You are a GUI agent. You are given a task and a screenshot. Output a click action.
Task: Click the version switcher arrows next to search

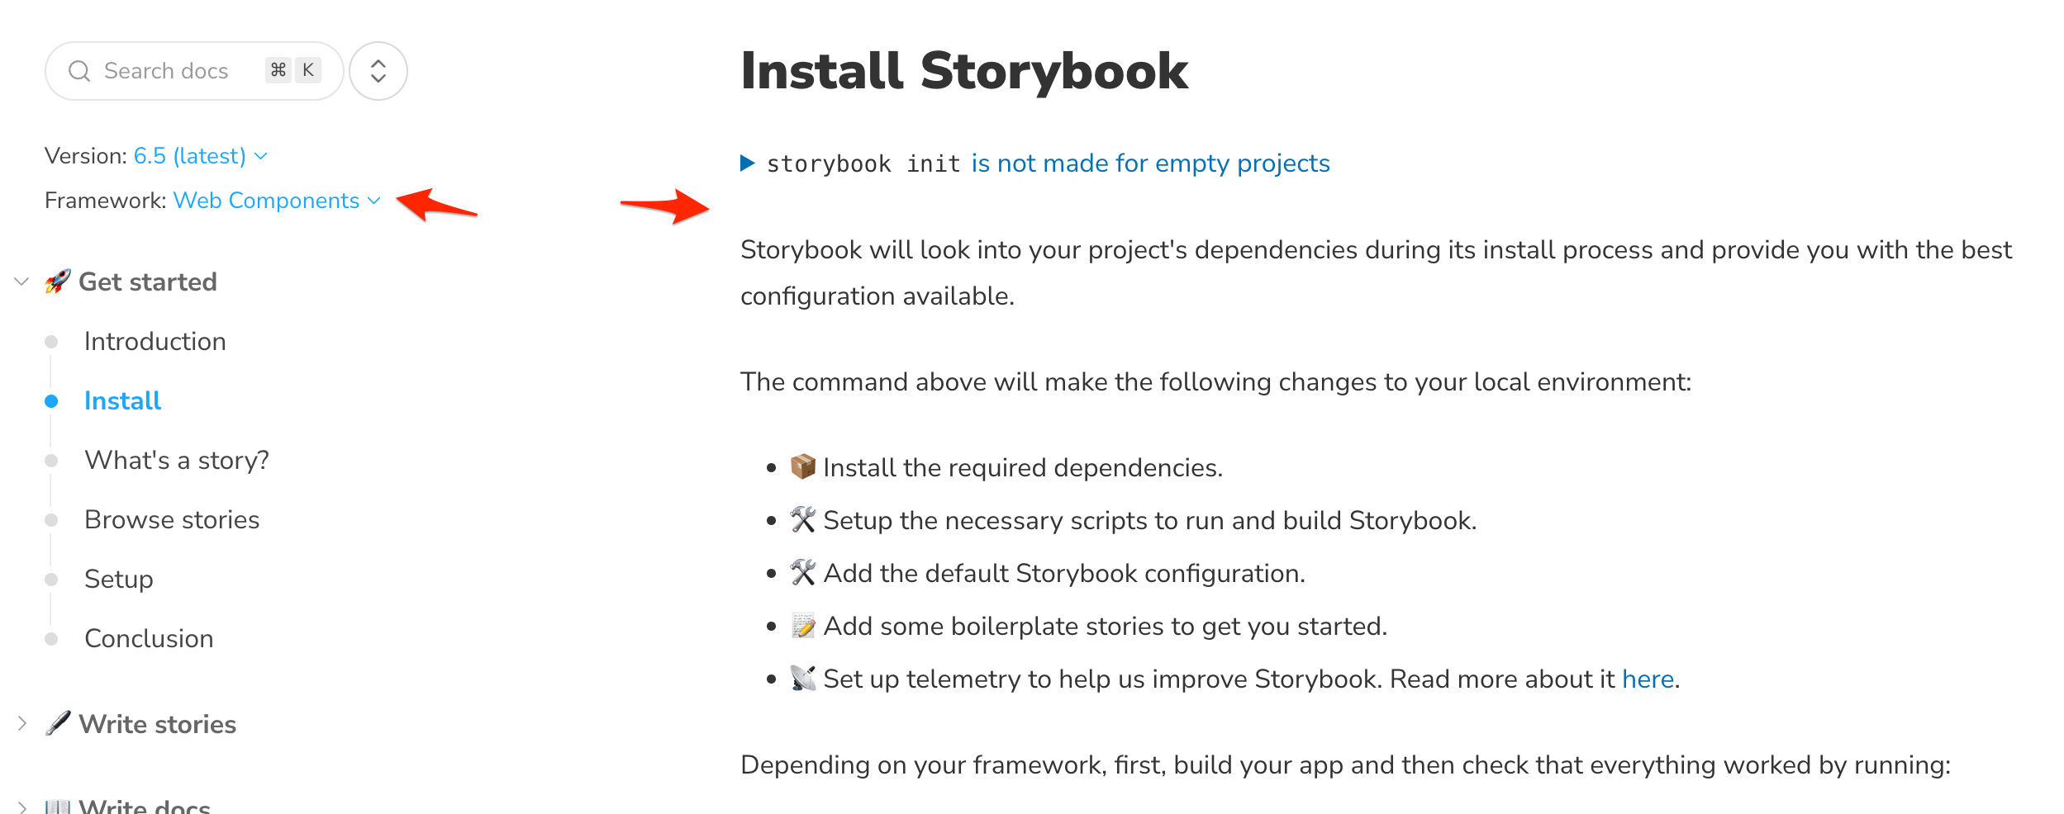pyautogui.click(x=378, y=71)
